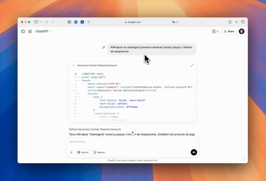Click the DOCTYPE html line of code
Screen dimensions: 266x181
(93, 74)
